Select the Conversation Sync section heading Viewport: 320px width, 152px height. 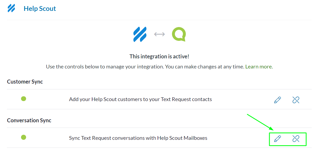(x=29, y=120)
